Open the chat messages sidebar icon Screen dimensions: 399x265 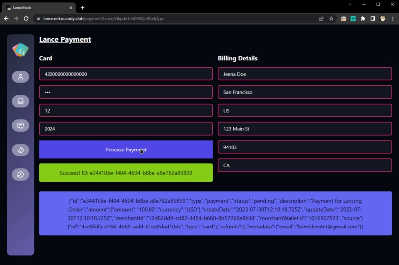coord(21,125)
